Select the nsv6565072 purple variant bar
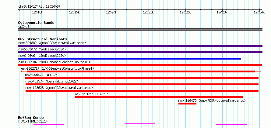The image size is (271, 128). tap(140, 52)
